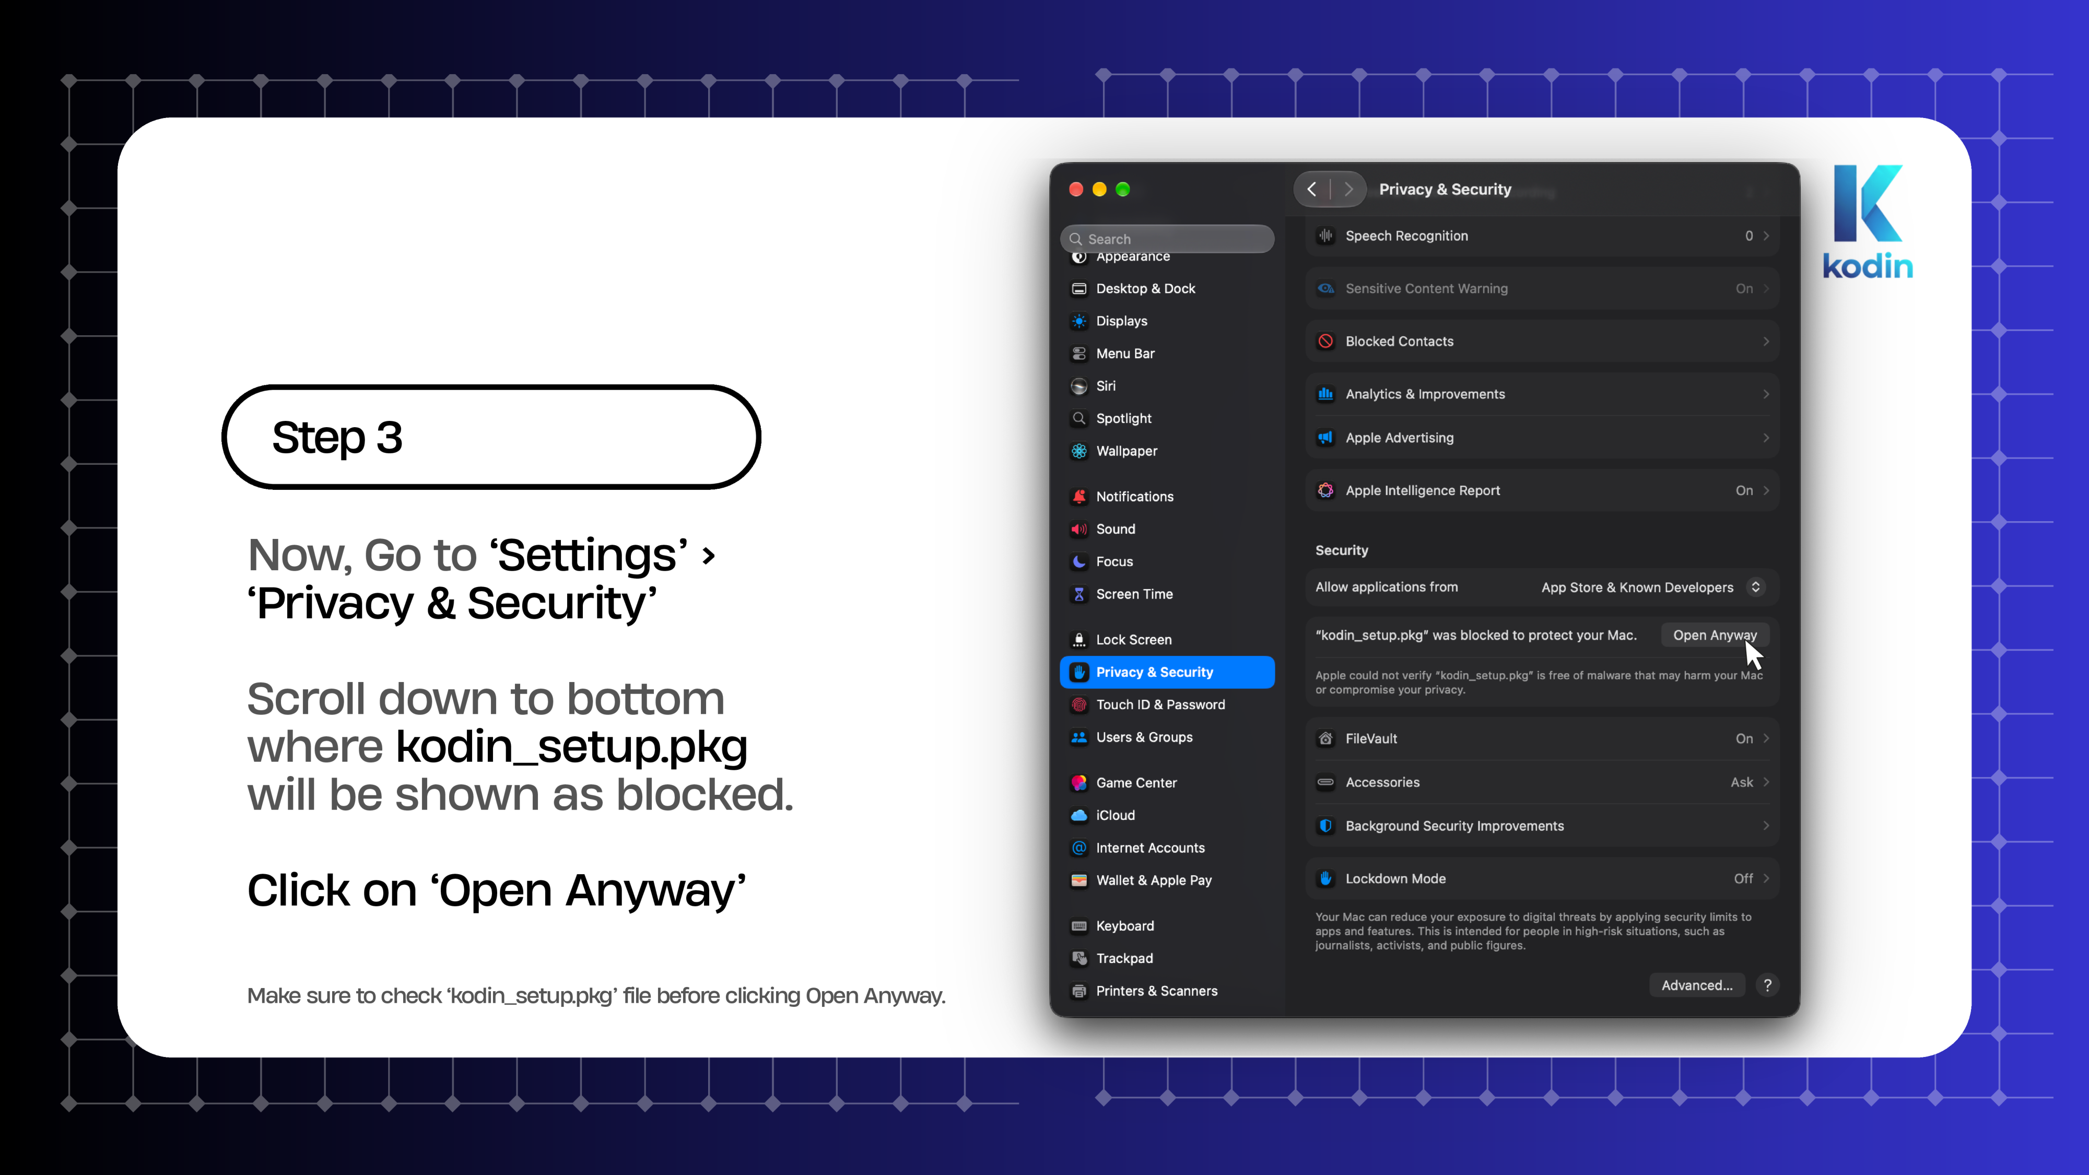Click the help question mark button
The width and height of the screenshot is (2089, 1175).
click(1767, 985)
